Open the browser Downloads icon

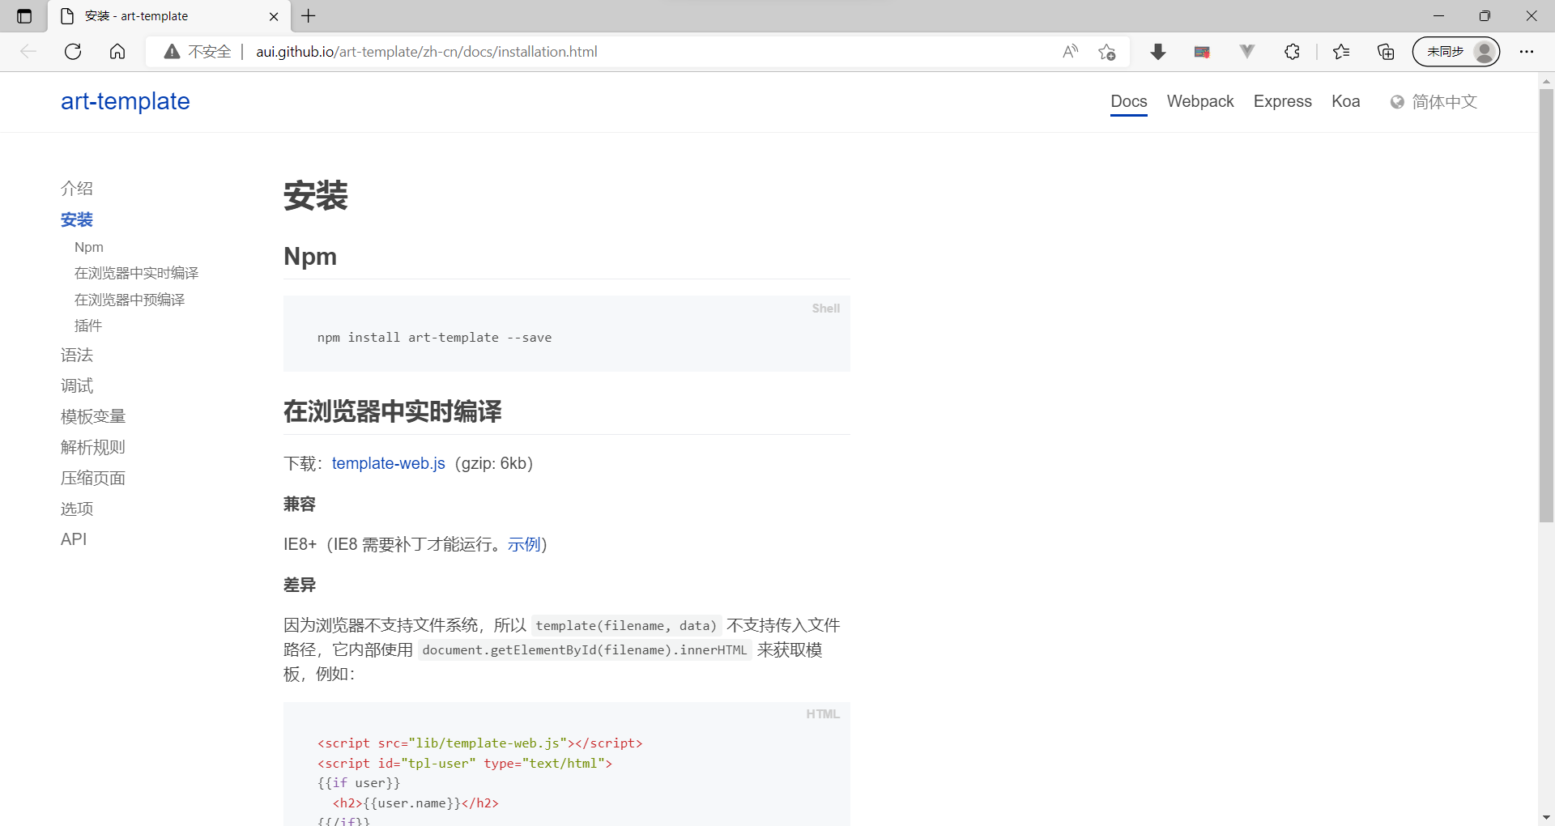[x=1158, y=51]
